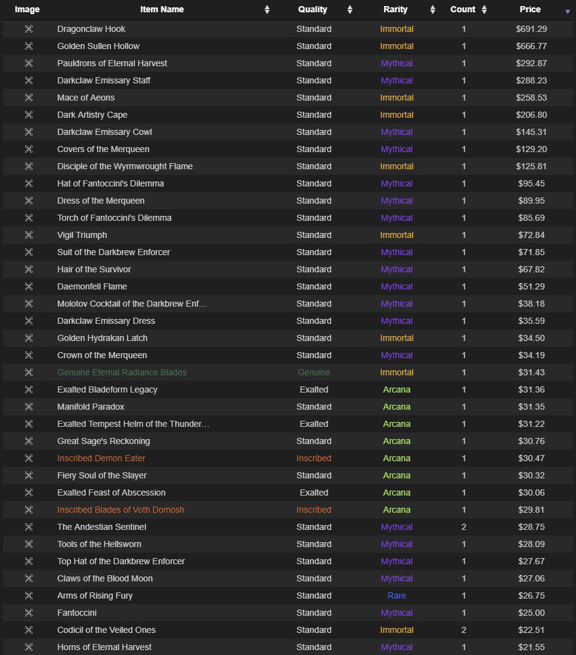Click the Price column header
The width and height of the screenshot is (576, 655).
click(x=530, y=9)
